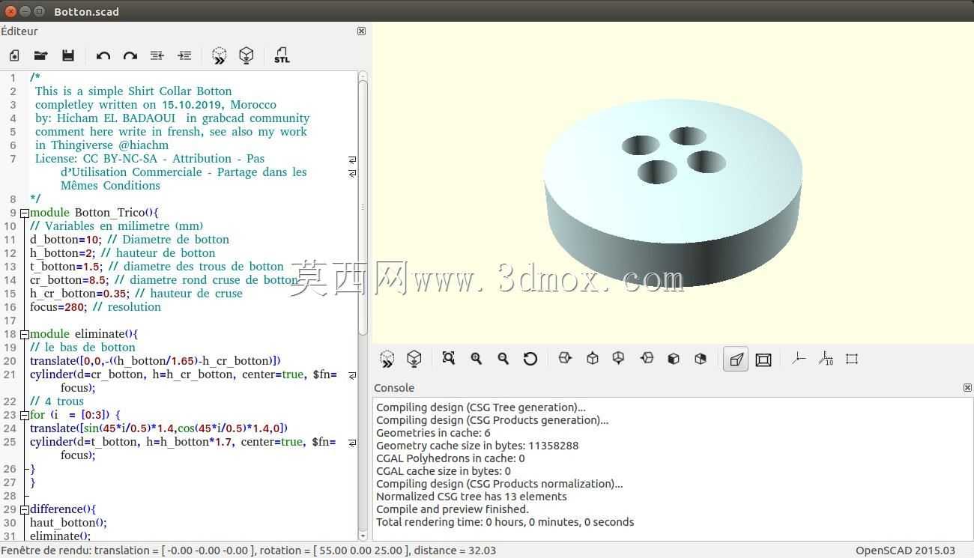Zoom in on the 3D view

click(x=476, y=359)
